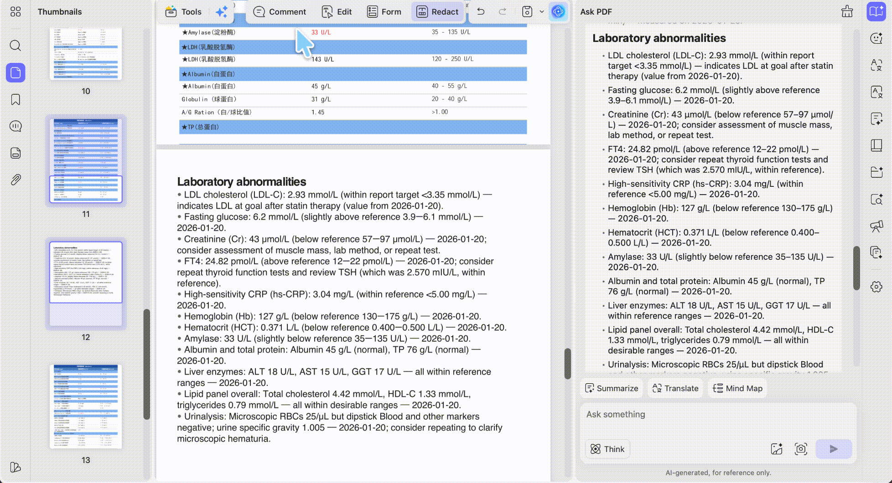Click the screenshot capture icon
Screen dimensions: 892x483
[801, 449]
